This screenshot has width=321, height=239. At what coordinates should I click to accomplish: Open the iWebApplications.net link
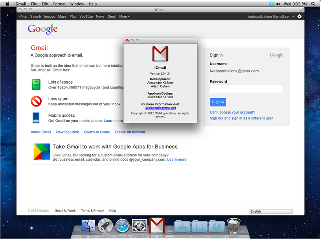pos(160,108)
